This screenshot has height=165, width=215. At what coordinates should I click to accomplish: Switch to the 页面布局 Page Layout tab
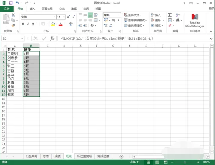coord(47,9)
